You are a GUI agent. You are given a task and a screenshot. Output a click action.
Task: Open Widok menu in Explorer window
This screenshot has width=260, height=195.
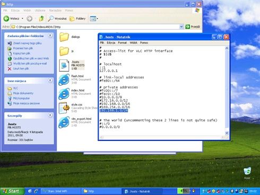pos(27,11)
